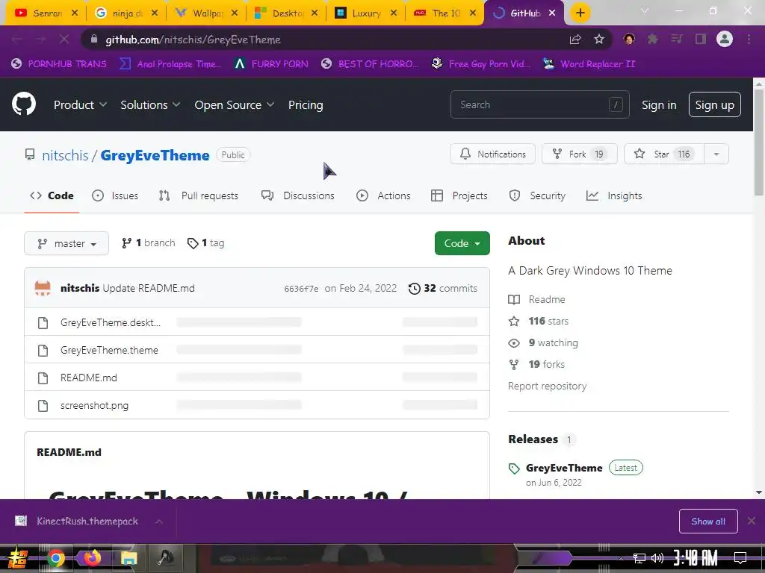Open the Insights tab
765x573 pixels.
pos(614,195)
